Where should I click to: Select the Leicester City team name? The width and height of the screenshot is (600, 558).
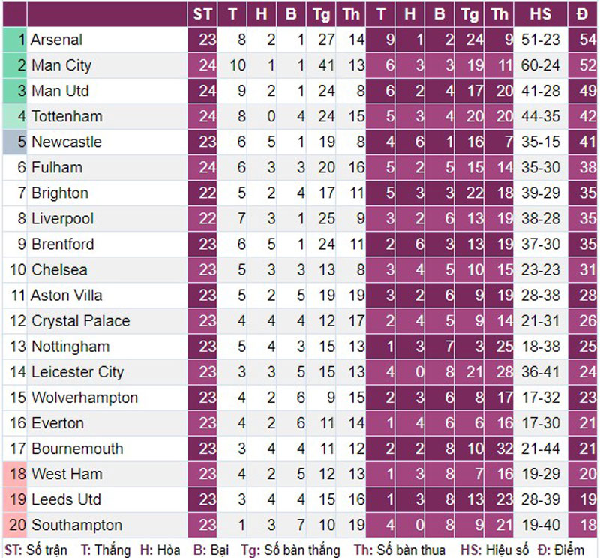click(78, 372)
